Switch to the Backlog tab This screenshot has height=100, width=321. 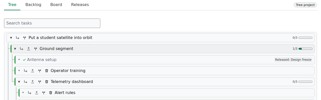click(x=33, y=5)
